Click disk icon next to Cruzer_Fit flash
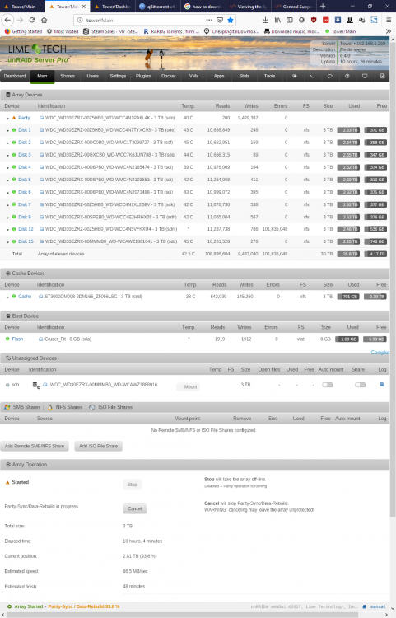396x618 pixels. coord(40,339)
